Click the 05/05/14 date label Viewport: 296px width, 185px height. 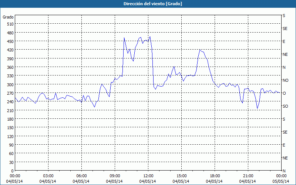pyautogui.click(x=281, y=181)
